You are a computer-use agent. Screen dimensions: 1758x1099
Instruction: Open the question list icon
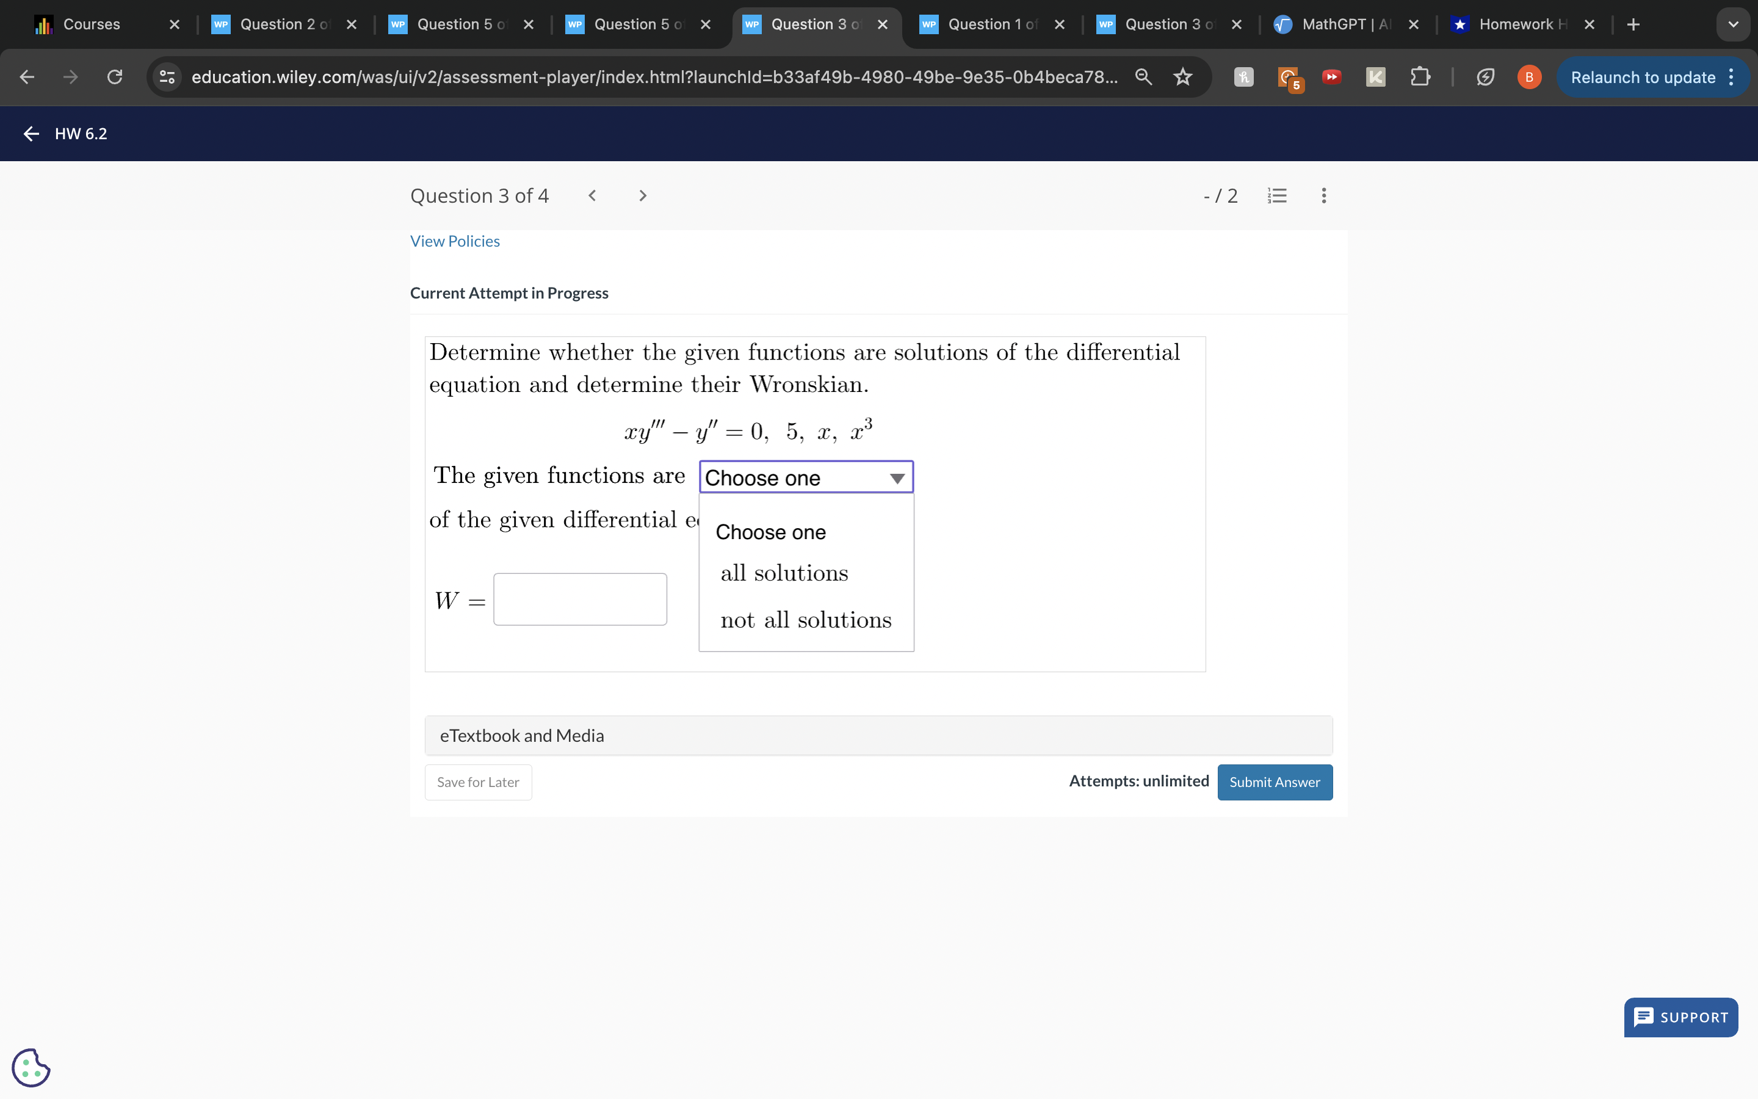pyautogui.click(x=1277, y=195)
